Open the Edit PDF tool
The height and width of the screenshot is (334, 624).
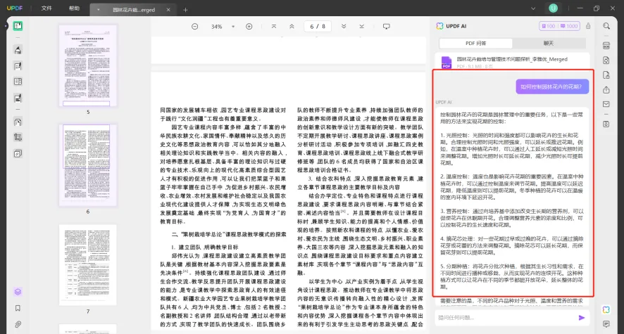click(18, 66)
